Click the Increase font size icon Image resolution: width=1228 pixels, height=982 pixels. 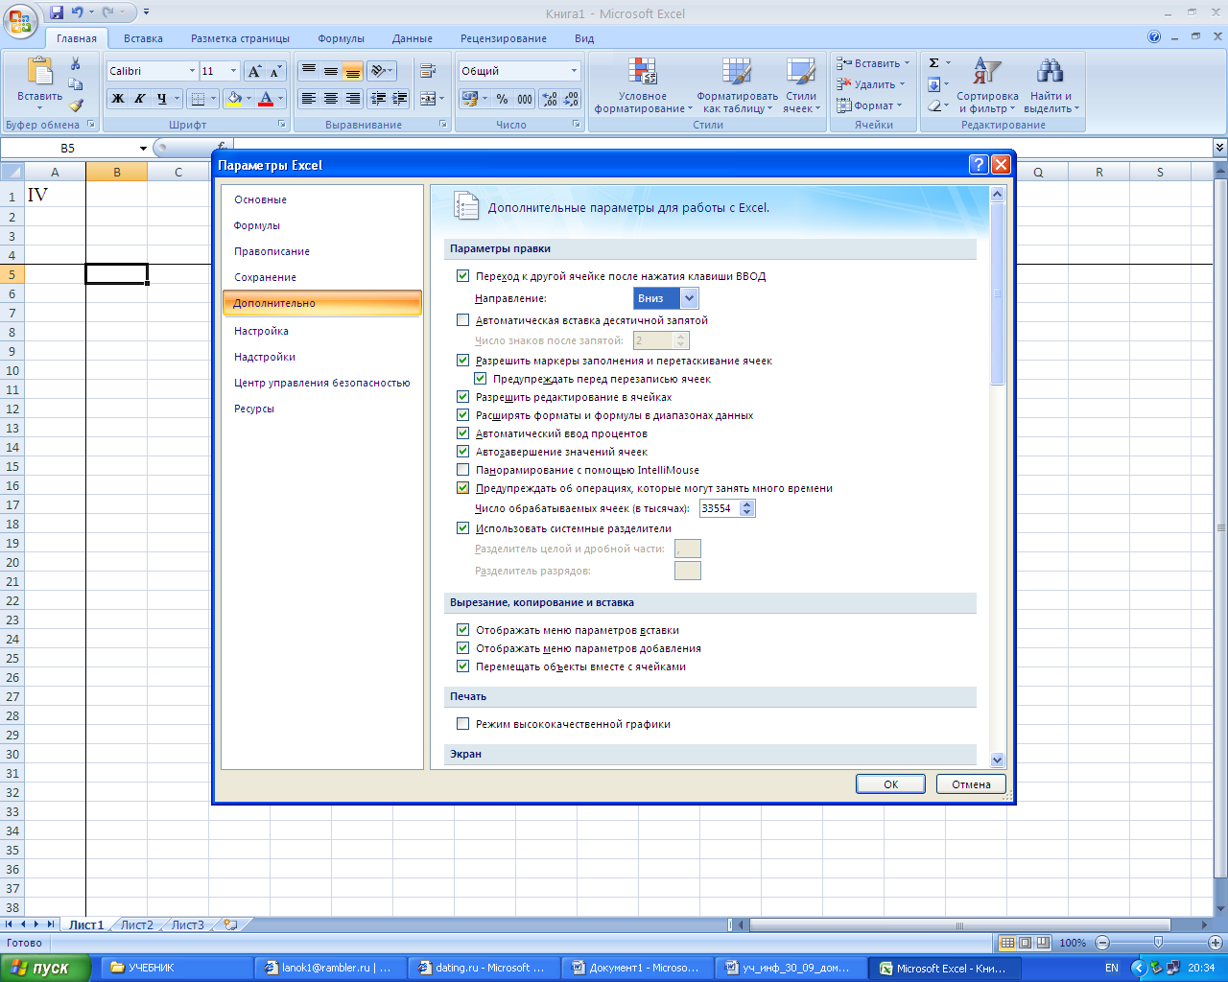(x=254, y=71)
